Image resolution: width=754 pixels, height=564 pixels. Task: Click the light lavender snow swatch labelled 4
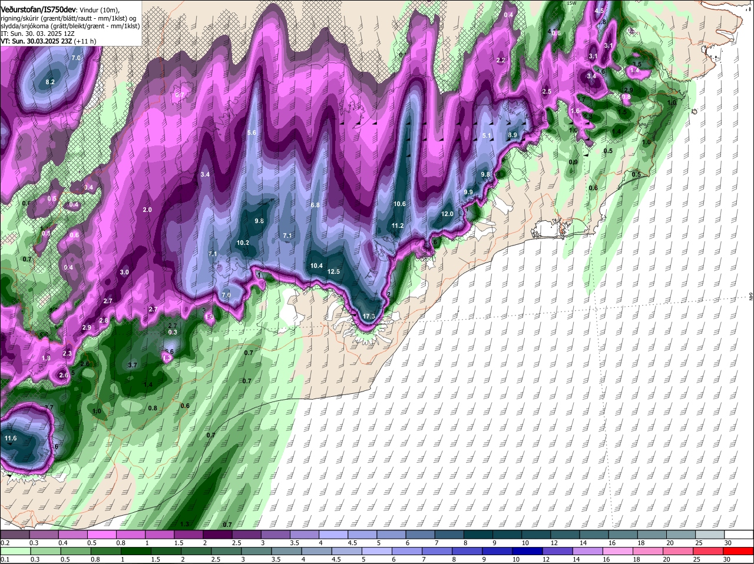(x=333, y=535)
